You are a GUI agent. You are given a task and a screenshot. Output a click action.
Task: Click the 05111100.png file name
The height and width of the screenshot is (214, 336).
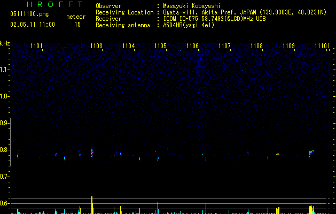29,14
